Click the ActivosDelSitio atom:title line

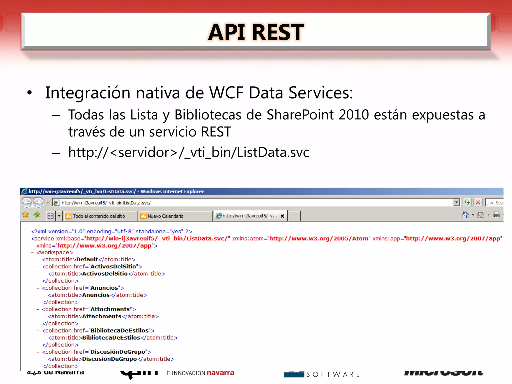pos(106,274)
